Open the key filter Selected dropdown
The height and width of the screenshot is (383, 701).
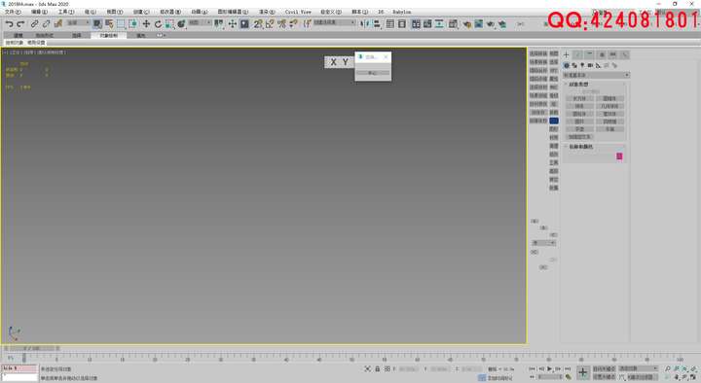pos(638,368)
